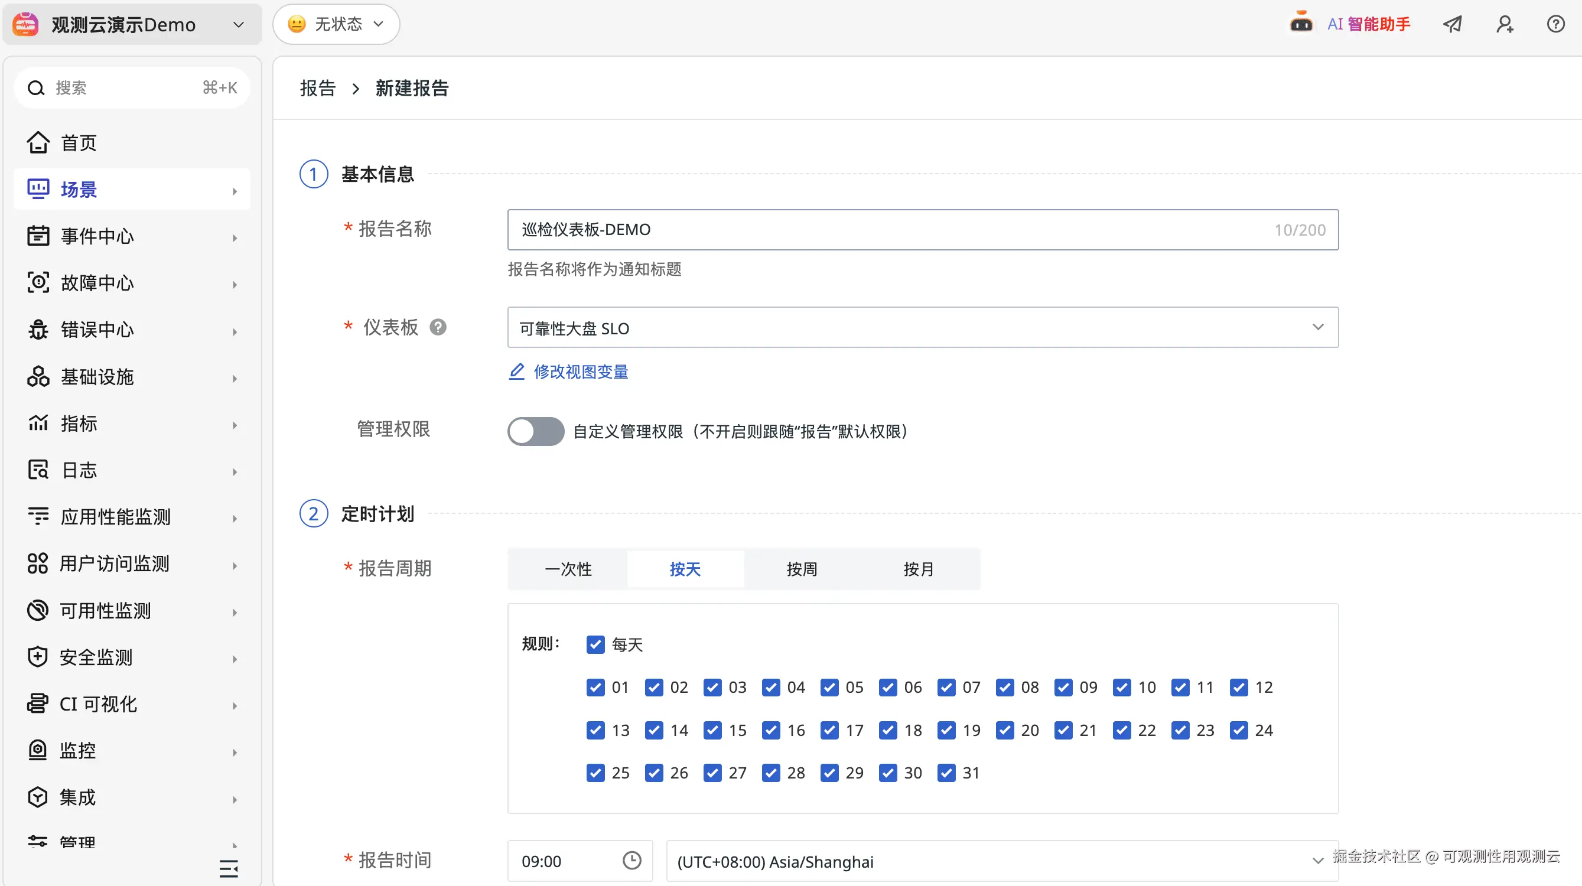Image resolution: width=1582 pixels, height=886 pixels.
Task: Go back to 报告 breadcrumb
Action: 317,89
